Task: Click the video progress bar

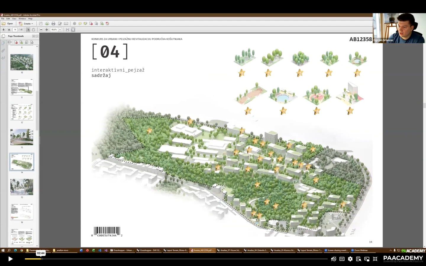Action: coord(177,259)
